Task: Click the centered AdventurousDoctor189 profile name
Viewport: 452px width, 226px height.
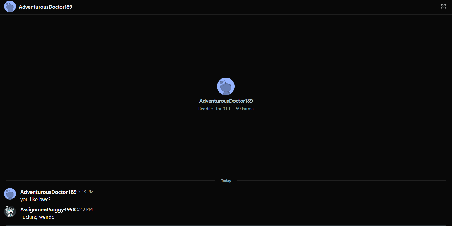Action: tap(226, 101)
